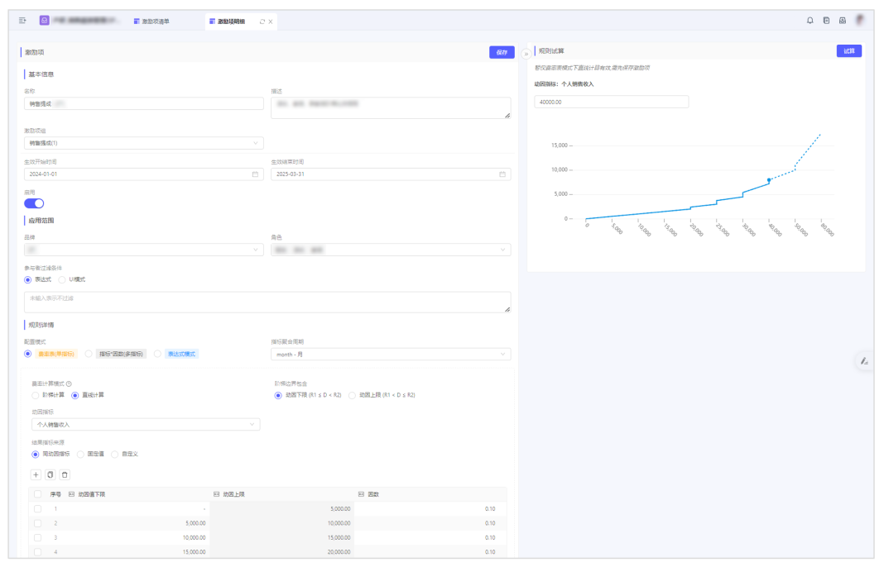The image size is (884, 567).
Task: Check the checkbox for row 2
Action: 37,523
